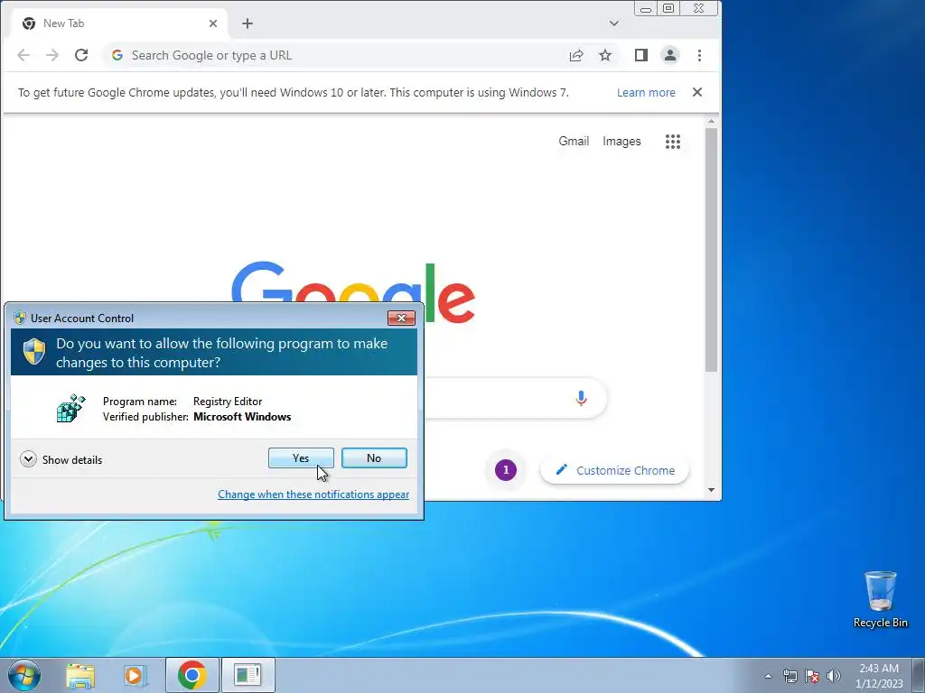Select the Recycle Bin desktop icon

tap(880, 599)
